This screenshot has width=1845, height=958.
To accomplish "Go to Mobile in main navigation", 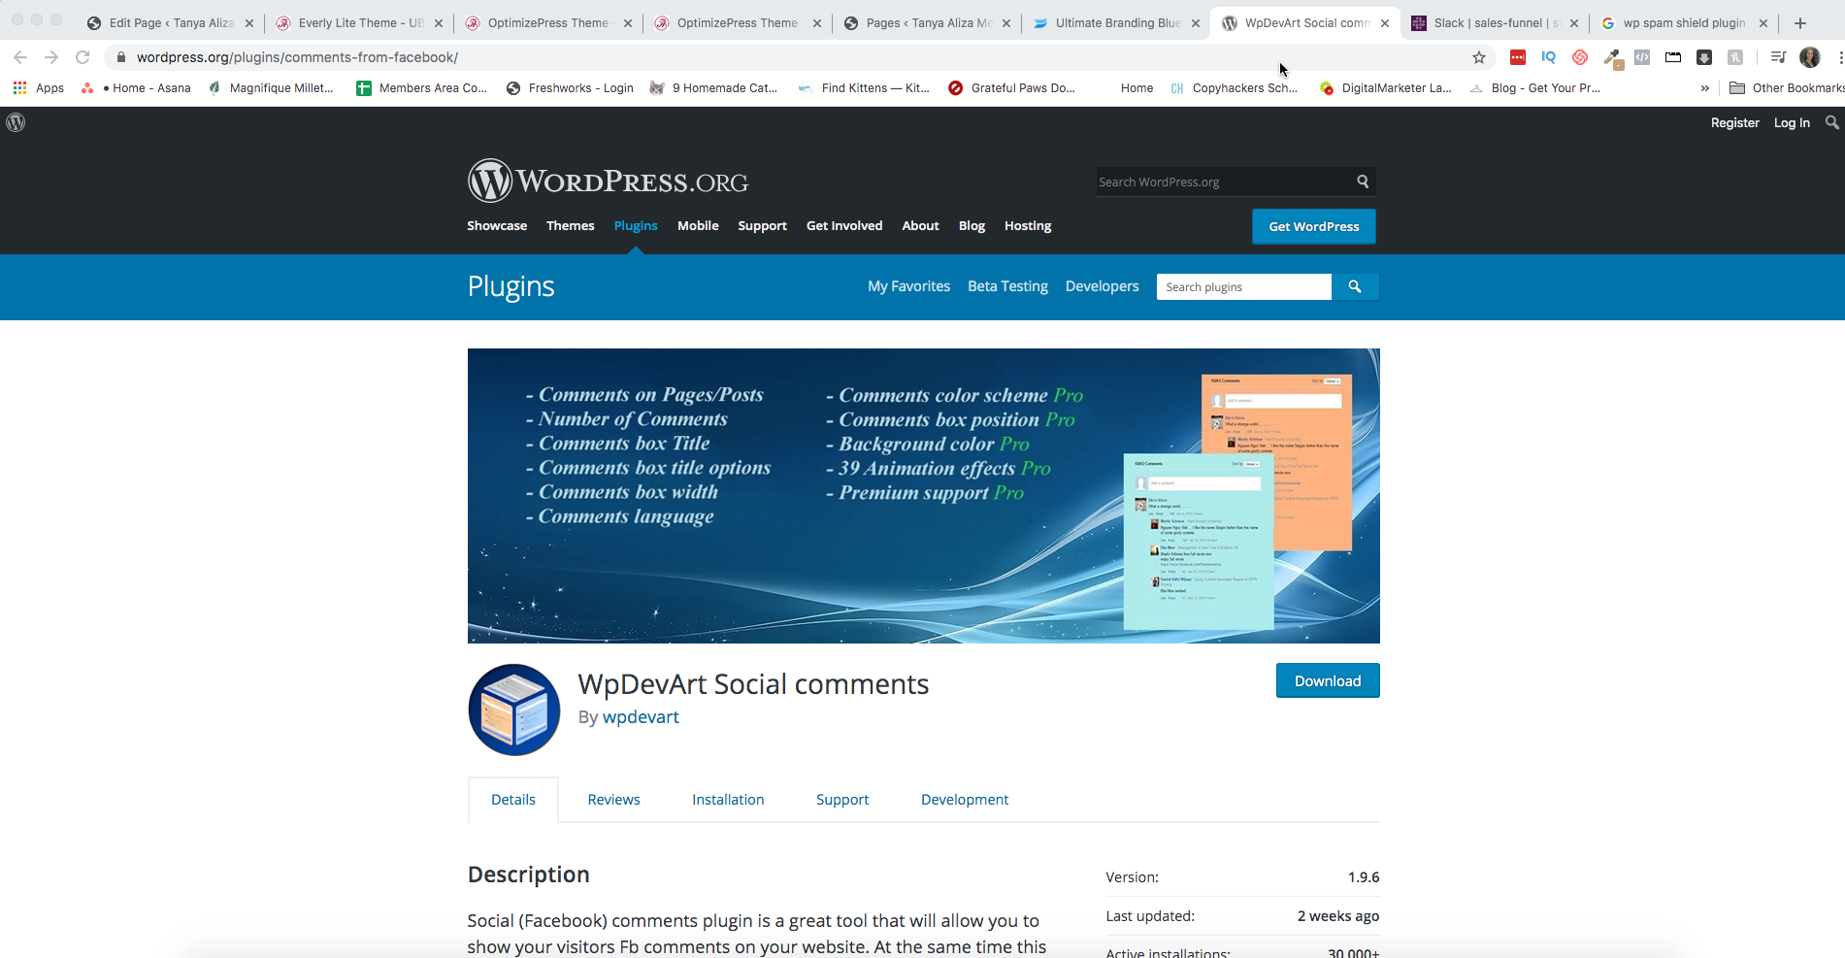I will click(x=698, y=226).
